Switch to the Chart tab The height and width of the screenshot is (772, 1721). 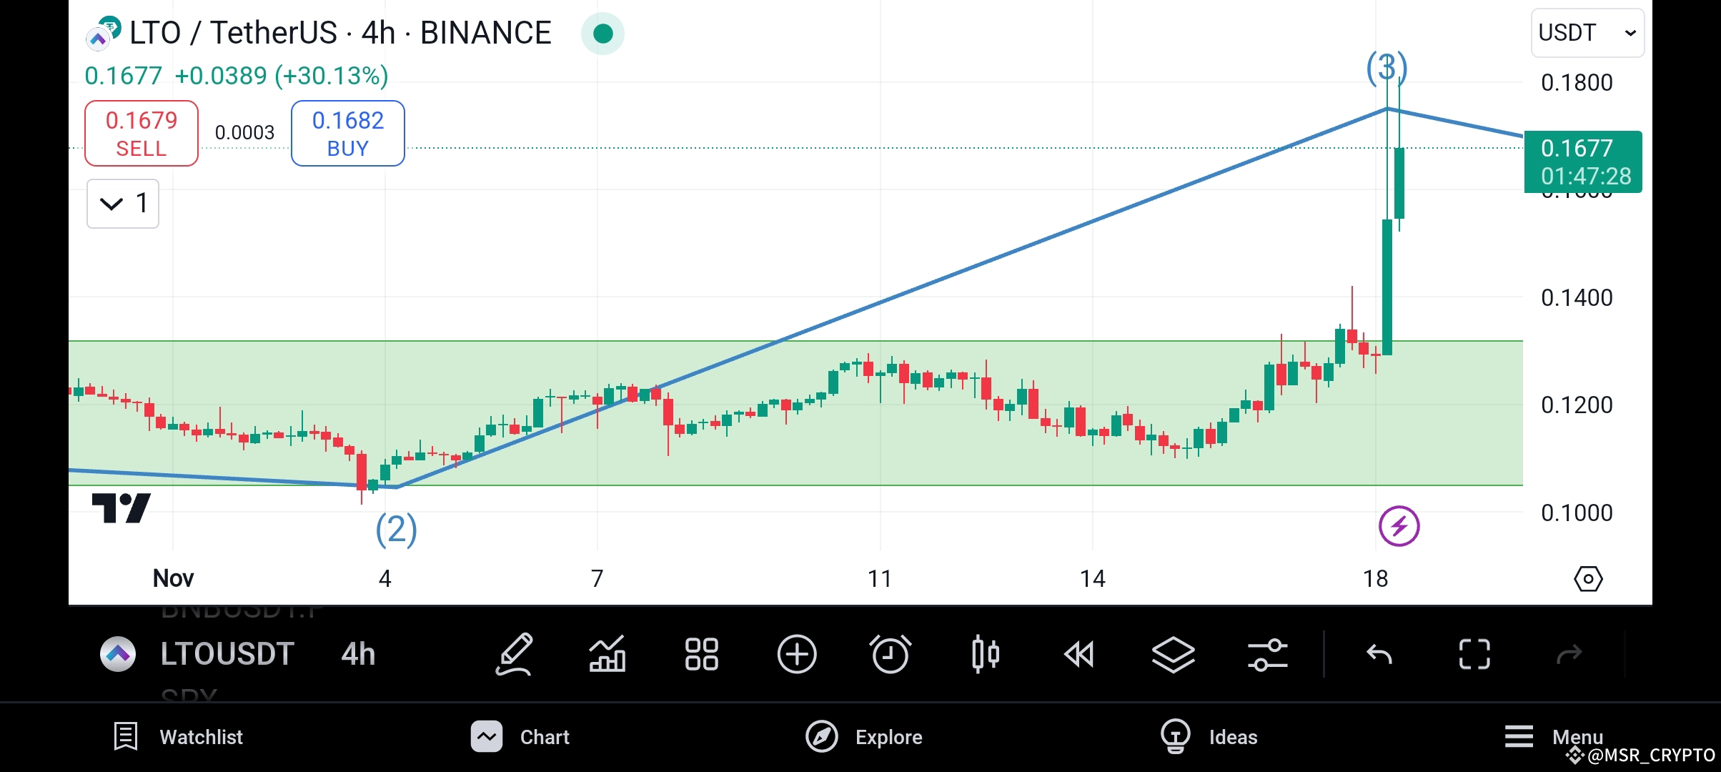(520, 737)
